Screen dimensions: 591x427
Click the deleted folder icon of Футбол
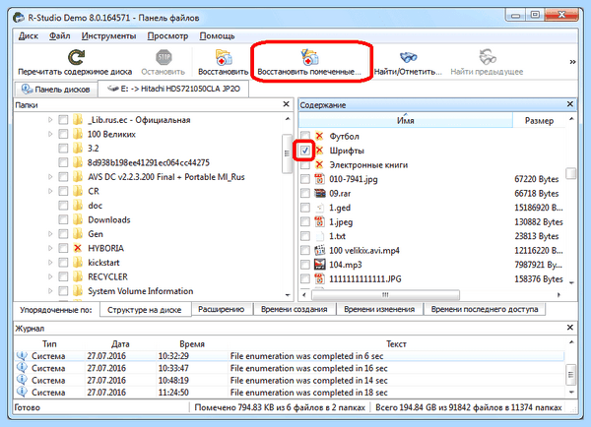[x=319, y=136]
